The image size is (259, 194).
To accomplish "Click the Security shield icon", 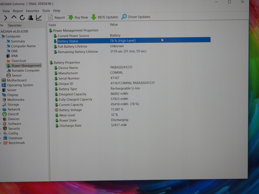I will [x=5, y=128].
